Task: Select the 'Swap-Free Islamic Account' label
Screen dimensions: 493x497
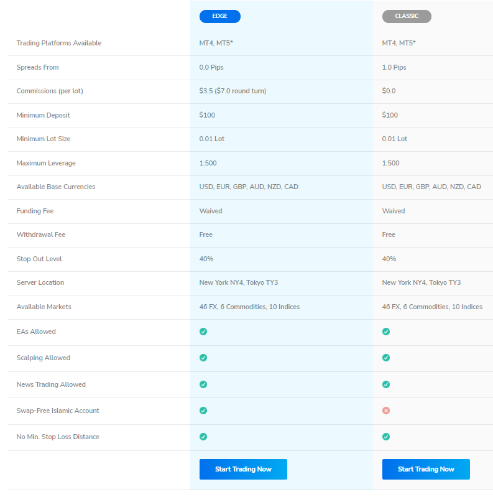Action: pyautogui.click(x=58, y=411)
